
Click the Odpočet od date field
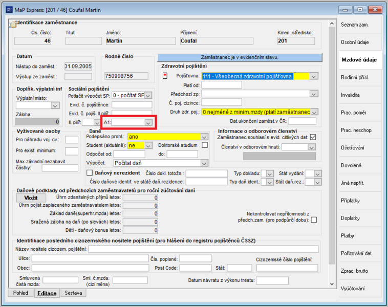point(130,154)
